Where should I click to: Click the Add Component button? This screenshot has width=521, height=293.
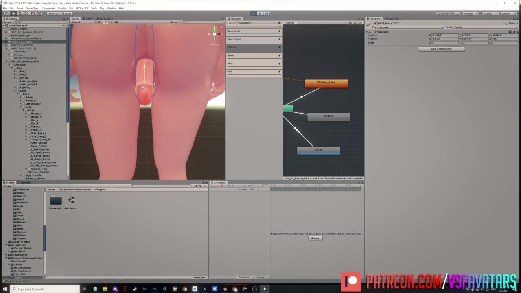pos(441,49)
